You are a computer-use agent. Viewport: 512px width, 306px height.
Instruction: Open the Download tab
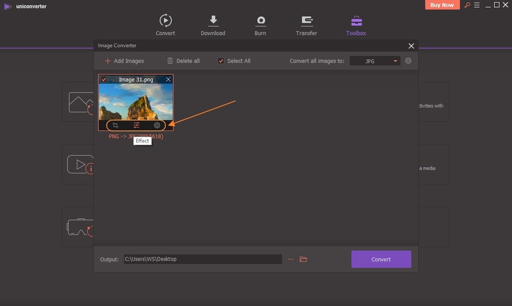[x=213, y=25]
